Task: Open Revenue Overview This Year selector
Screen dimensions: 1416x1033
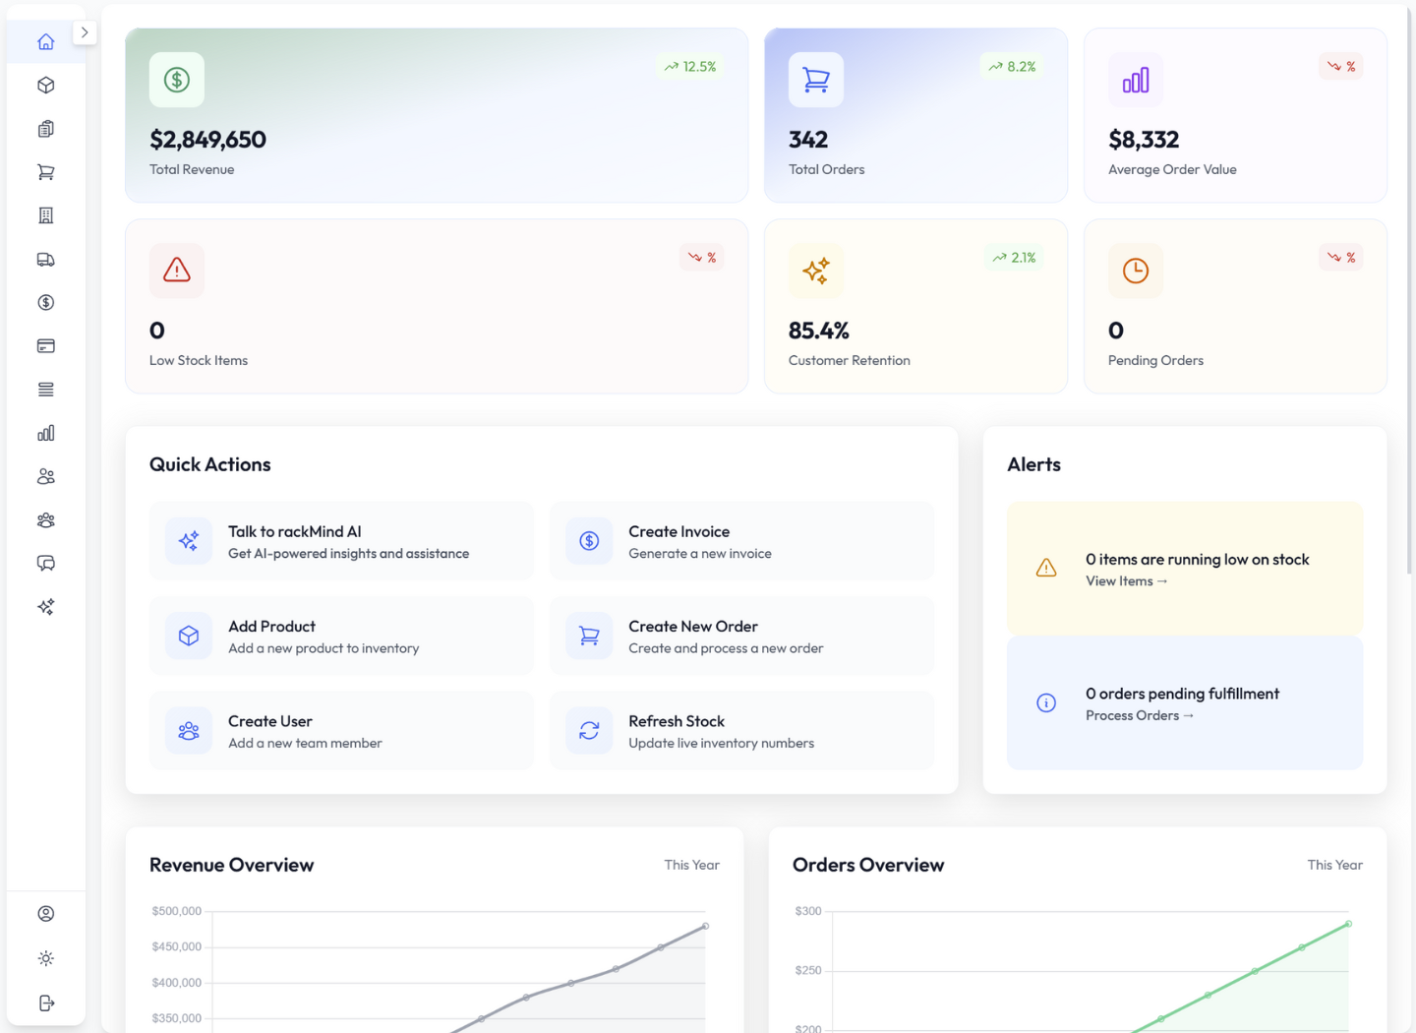Action: coord(691,865)
